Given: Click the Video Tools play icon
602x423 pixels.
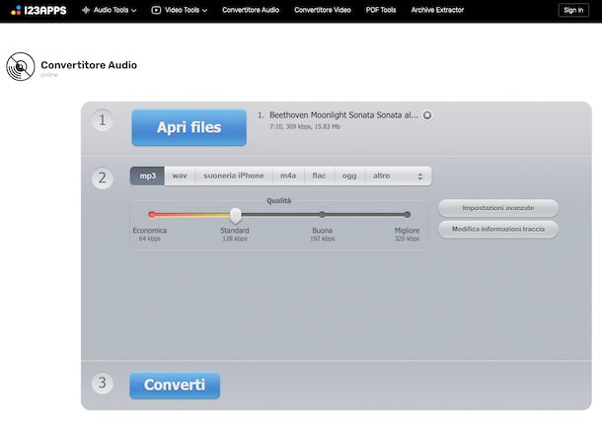Looking at the screenshot, I should [156, 10].
